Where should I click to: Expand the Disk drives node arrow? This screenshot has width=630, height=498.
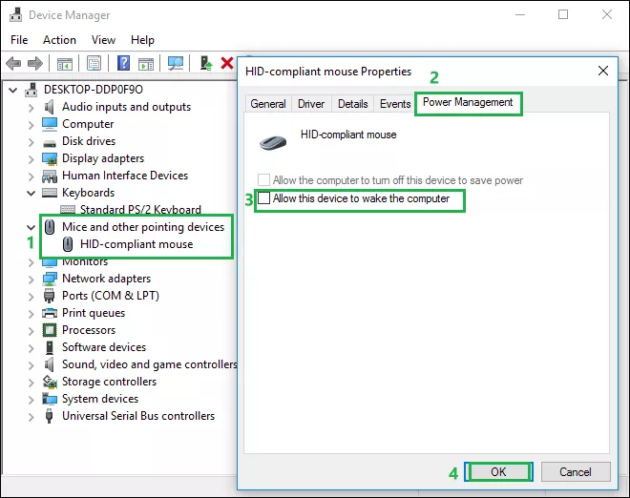tap(31, 142)
